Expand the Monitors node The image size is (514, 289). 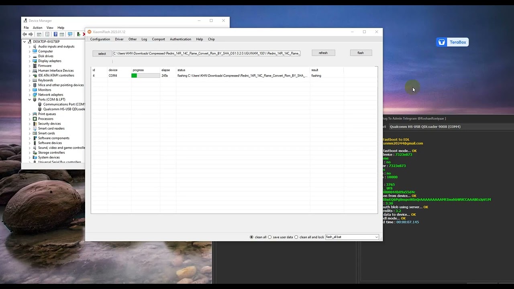[x=29, y=90]
